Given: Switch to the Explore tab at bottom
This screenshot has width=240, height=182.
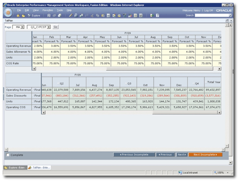Looking at the screenshot, I should click(x=15, y=168).
